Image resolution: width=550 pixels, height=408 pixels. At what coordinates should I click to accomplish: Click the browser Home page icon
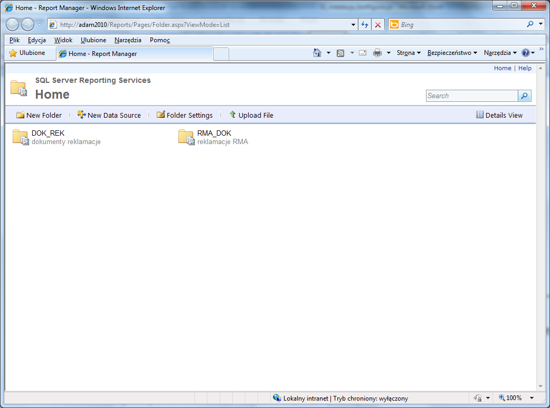tap(317, 53)
